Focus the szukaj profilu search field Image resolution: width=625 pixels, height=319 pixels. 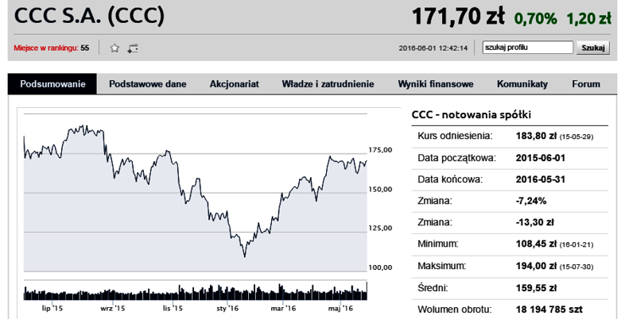coord(527,48)
